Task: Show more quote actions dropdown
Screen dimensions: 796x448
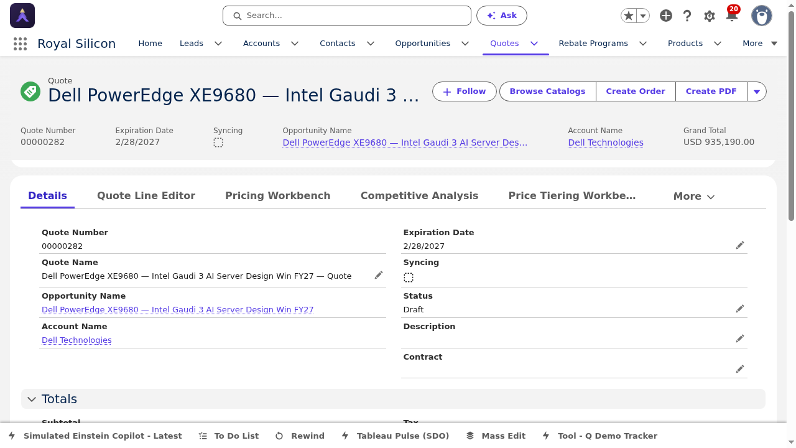Action: [x=757, y=91]
